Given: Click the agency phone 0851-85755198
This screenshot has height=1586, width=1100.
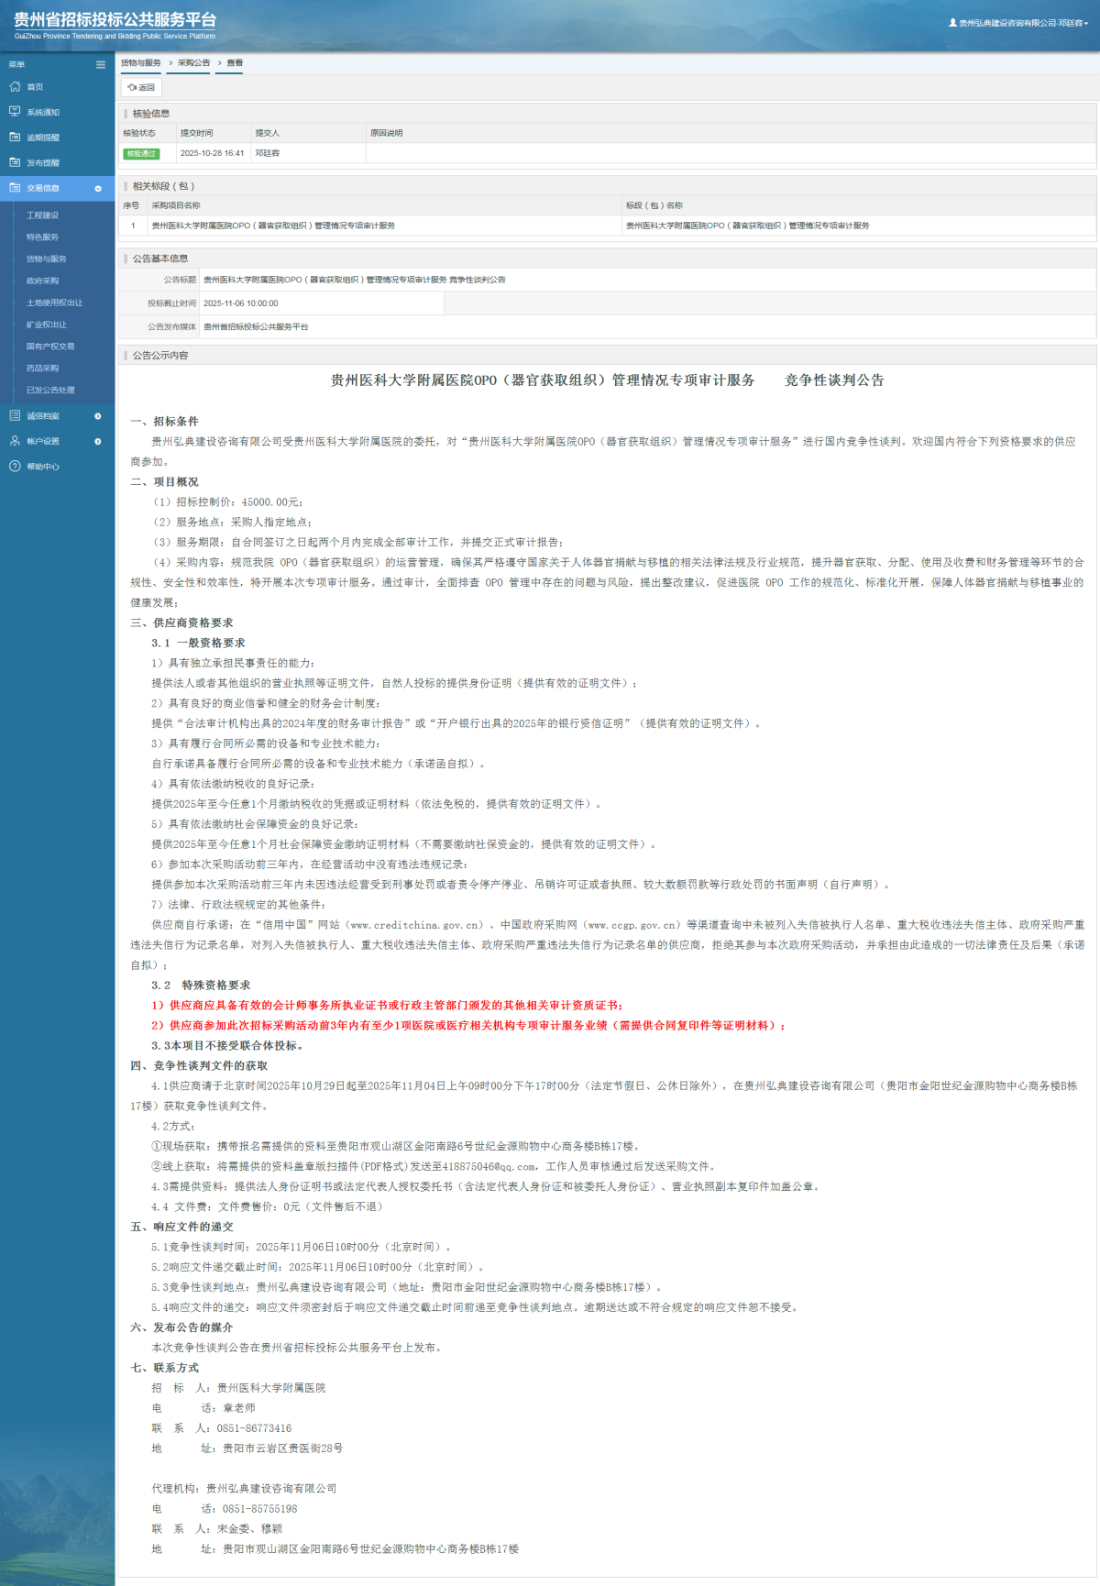Looking at the screenshot, I should pyautogui.click(x=259, y=1509).
